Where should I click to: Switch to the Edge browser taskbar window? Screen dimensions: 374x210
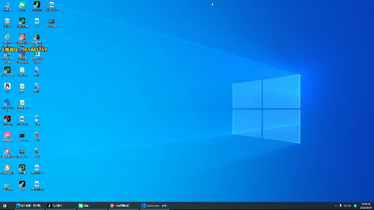tap(29, 206)
